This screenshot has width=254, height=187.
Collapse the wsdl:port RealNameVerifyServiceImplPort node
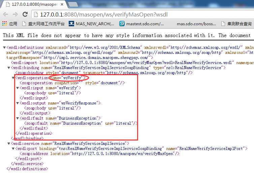(x=13, y=149)
